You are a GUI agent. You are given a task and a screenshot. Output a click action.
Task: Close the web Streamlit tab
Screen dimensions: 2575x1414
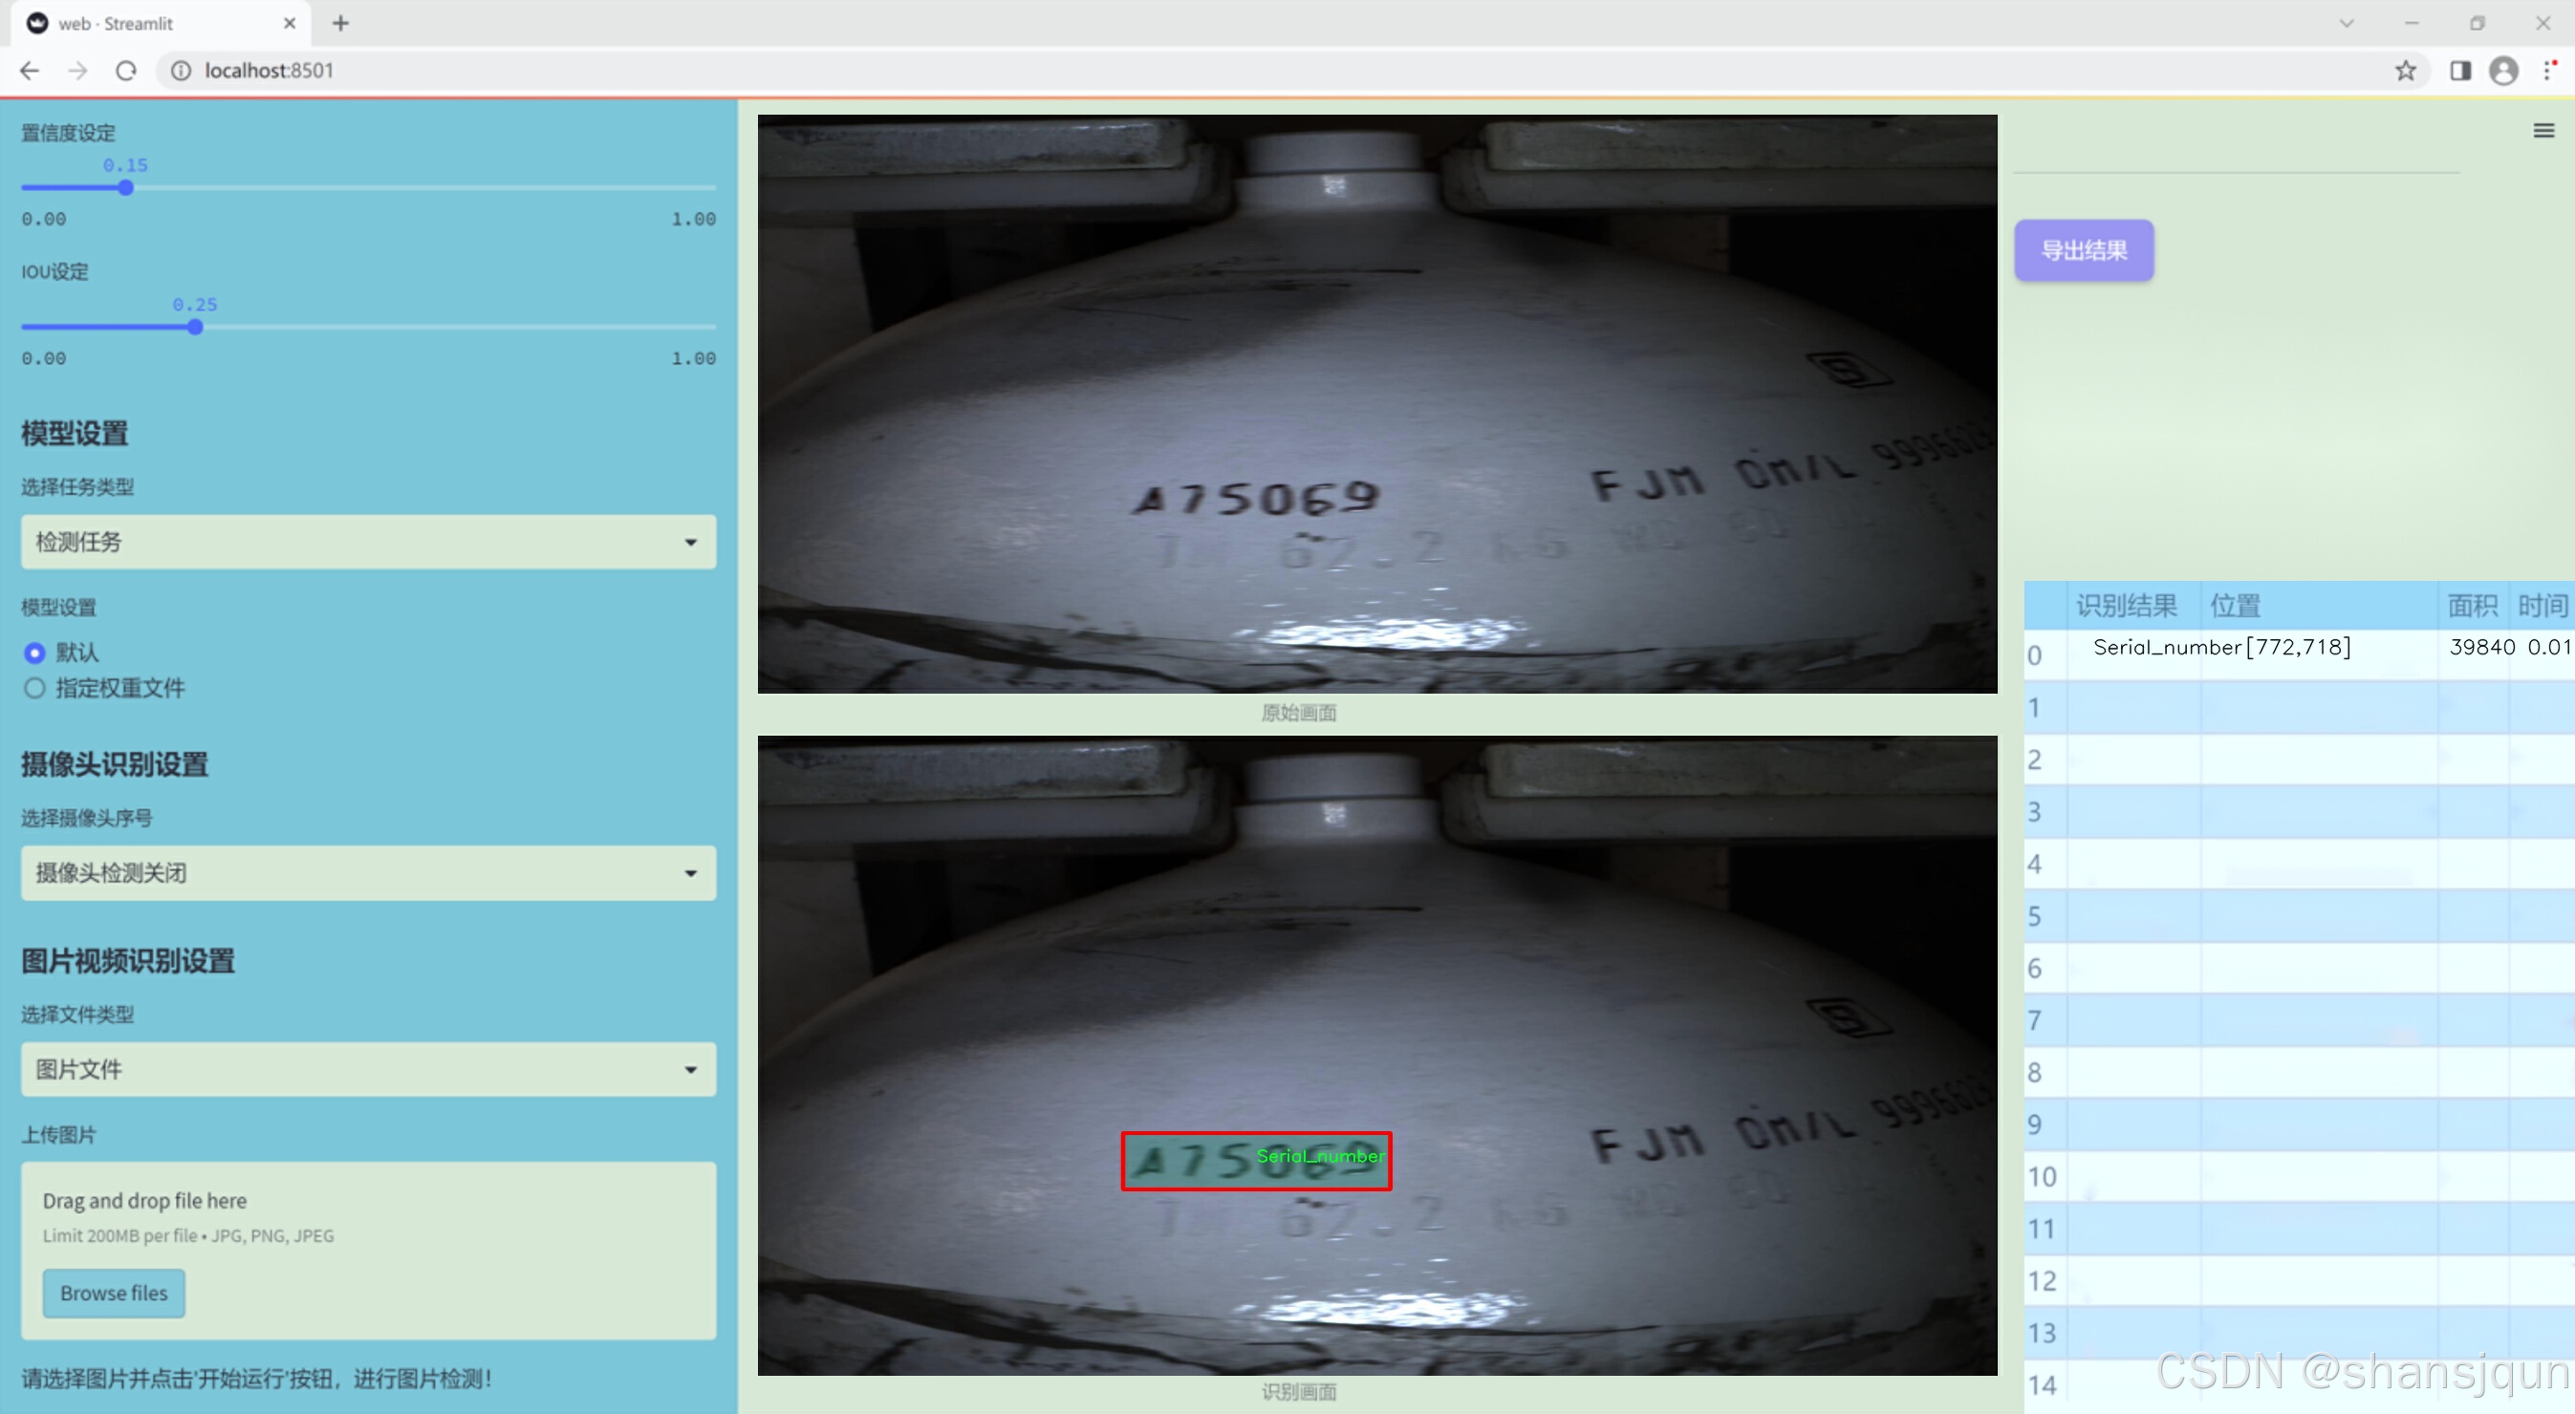tap(290, 23)
